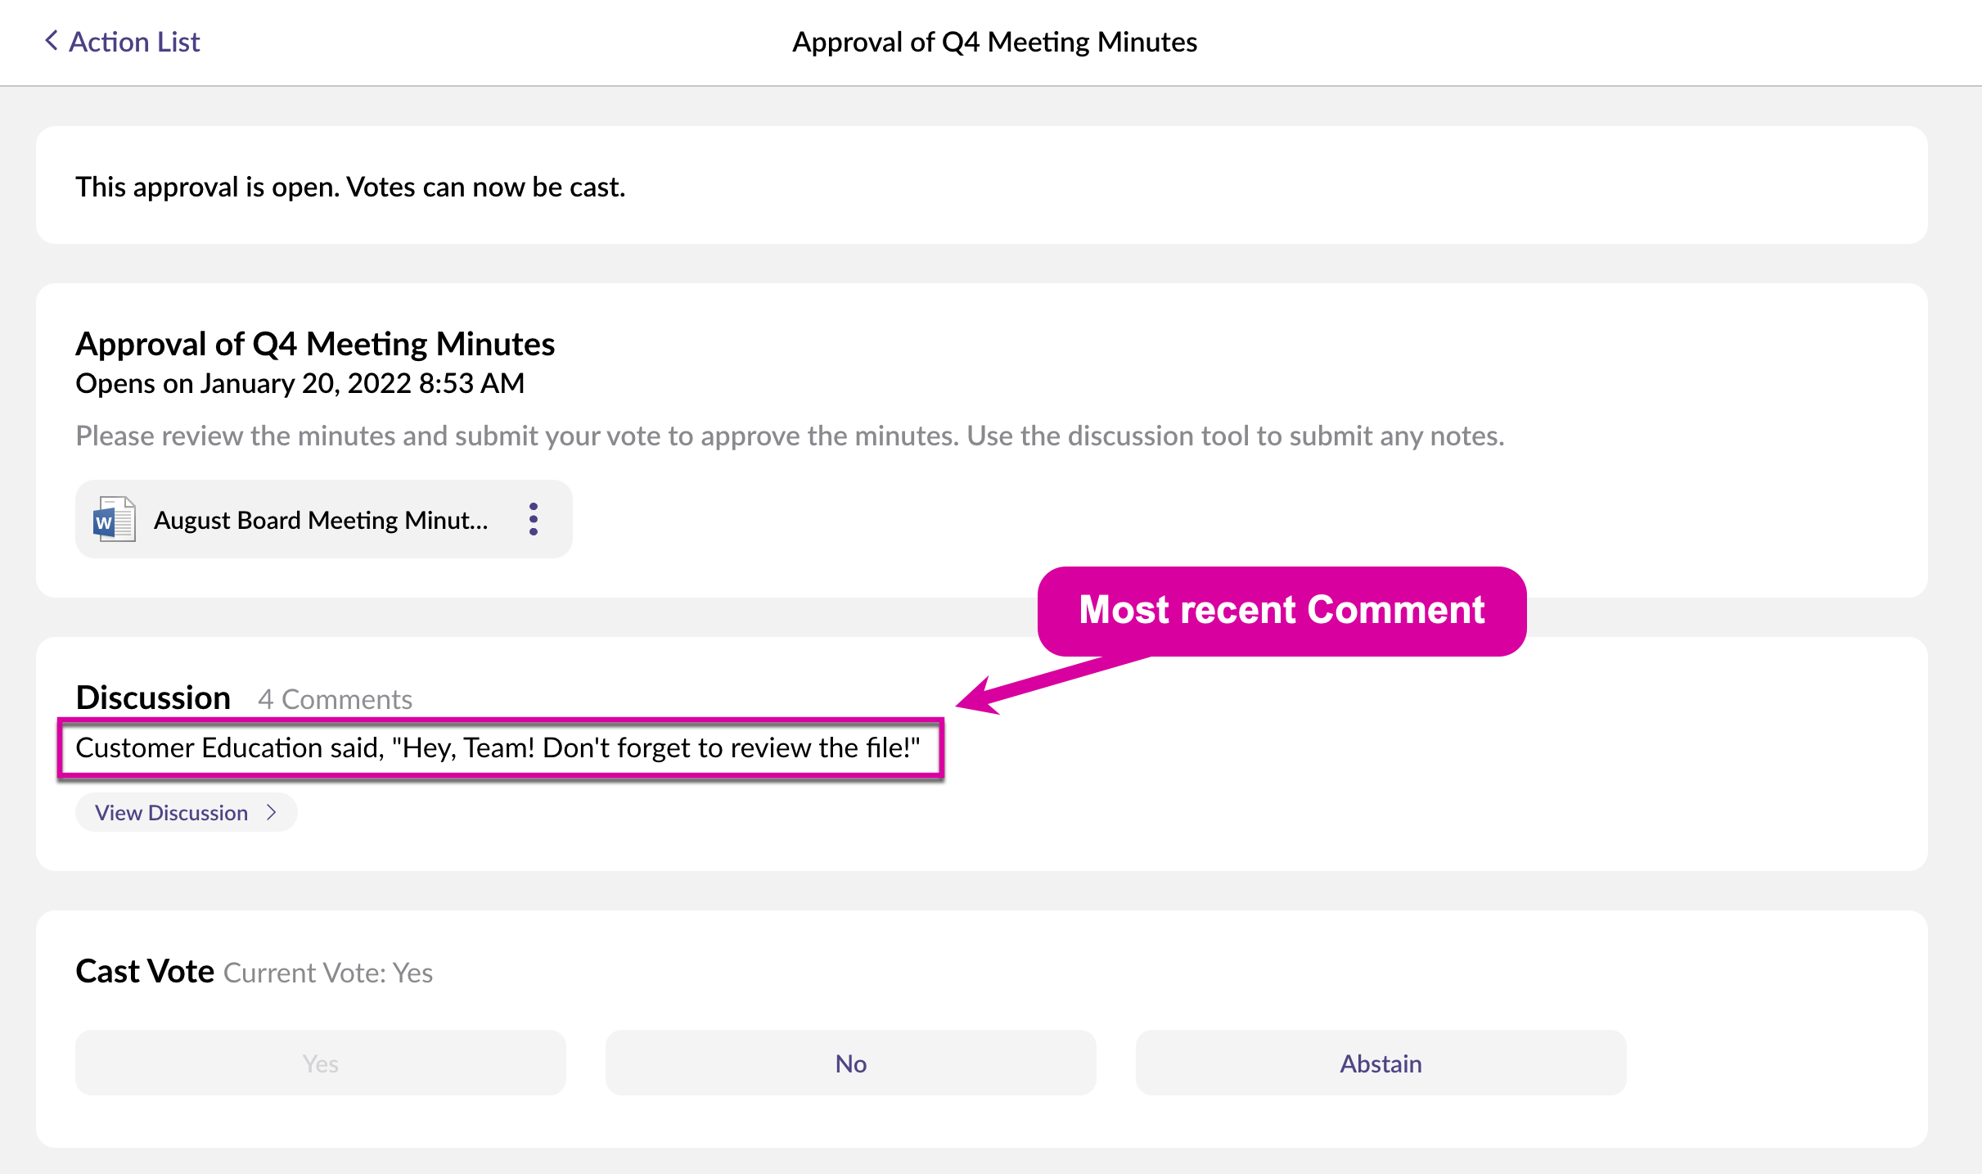
Task: Click the pink Most recent Comment callout
Action: 1281,610
